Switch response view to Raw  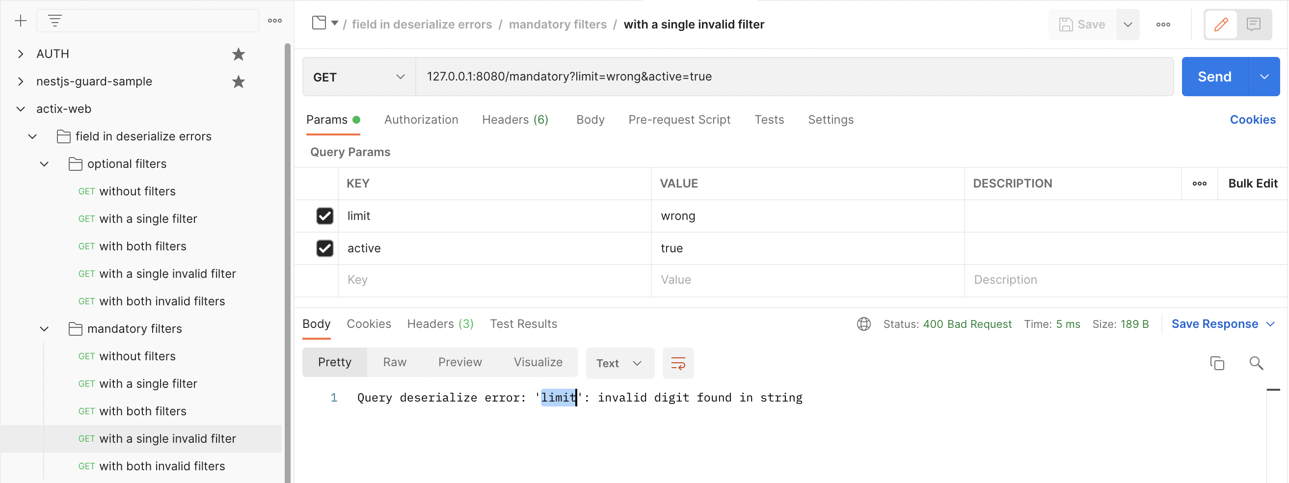(394, 362)
